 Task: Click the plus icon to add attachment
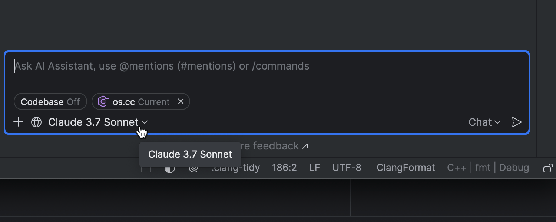click(18, 122)
